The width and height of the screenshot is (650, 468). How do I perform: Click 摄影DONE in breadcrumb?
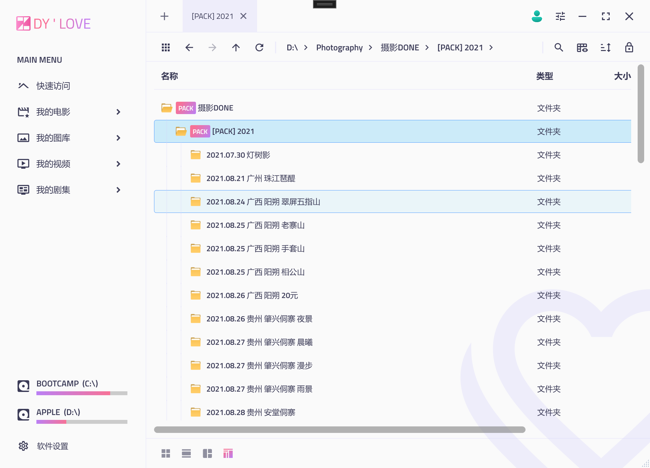400,48
